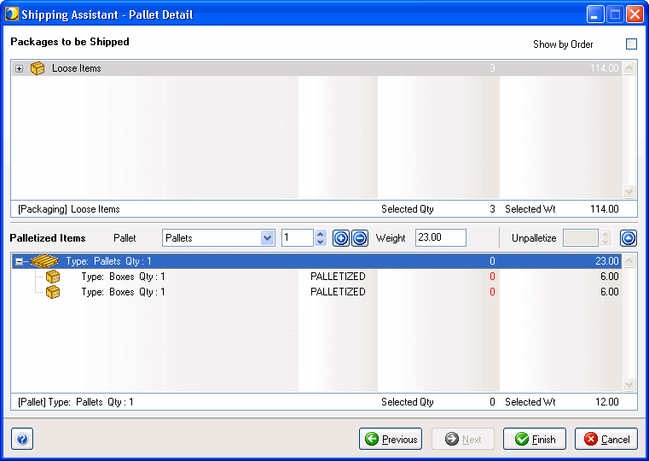
Task: Click second Boxes row box icon
Action: [x=53, y=292]
